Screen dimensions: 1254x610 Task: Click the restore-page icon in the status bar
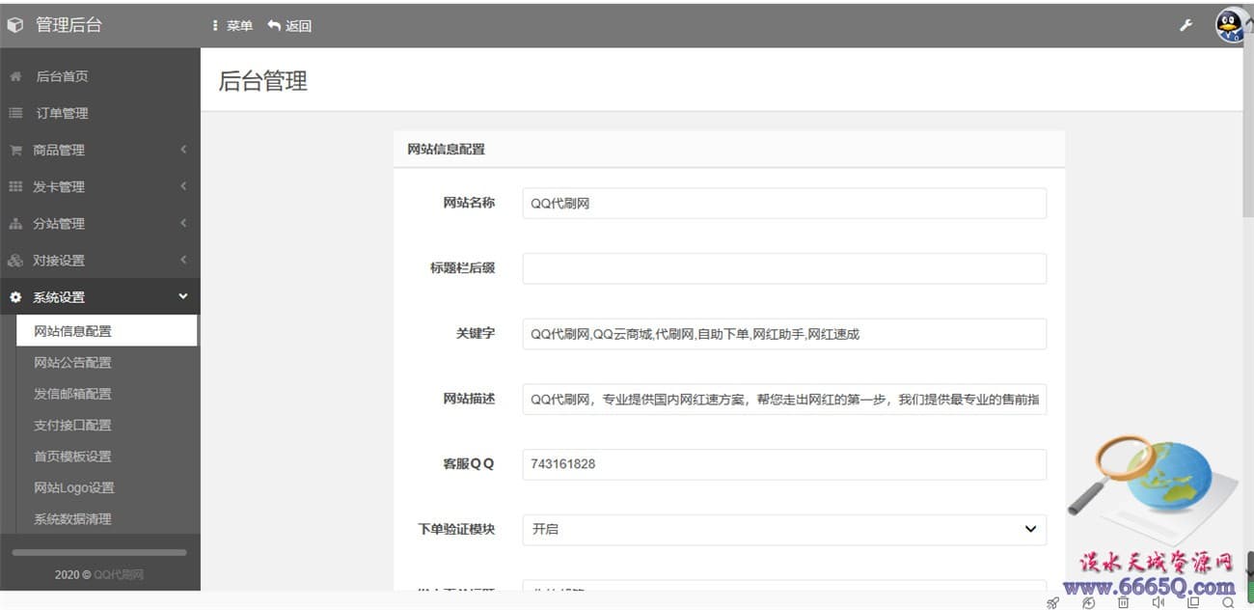[1089, 602]
